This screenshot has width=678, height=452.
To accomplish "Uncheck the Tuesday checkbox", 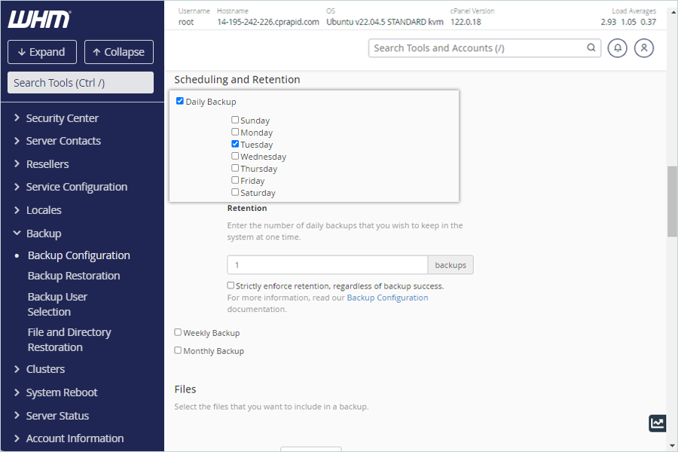I will pos(235,144).
